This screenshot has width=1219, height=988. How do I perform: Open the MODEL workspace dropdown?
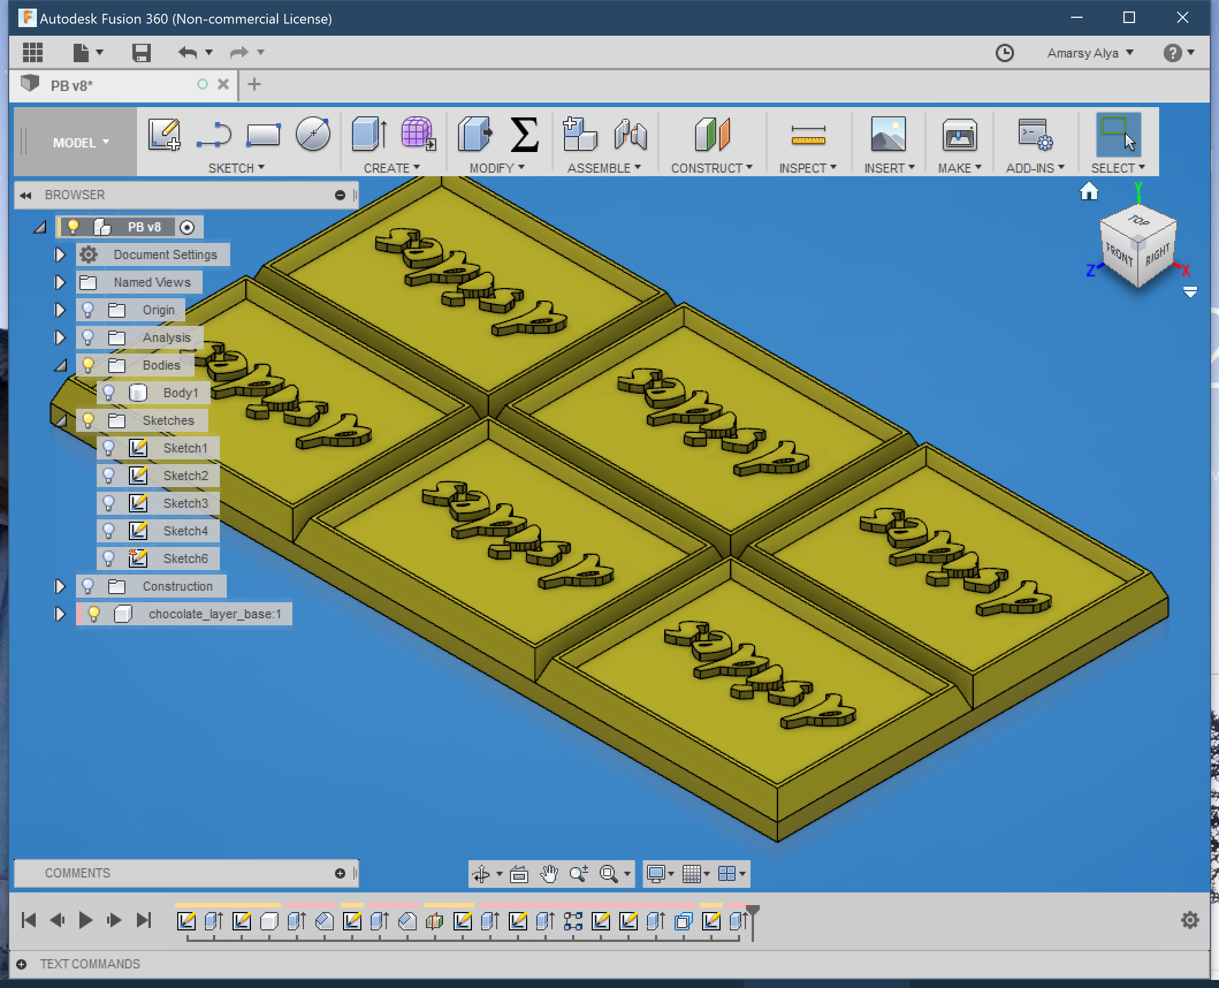81,142
